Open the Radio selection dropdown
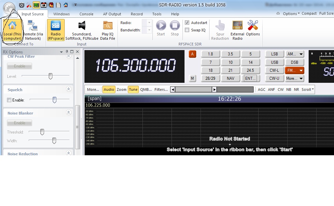The image size is (334, 206). [146, 23]
